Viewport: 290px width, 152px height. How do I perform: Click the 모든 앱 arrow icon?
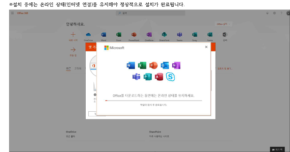73,50
